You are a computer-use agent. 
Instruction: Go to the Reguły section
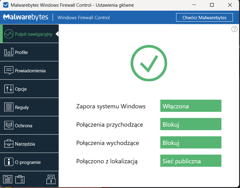coord(22,107)
